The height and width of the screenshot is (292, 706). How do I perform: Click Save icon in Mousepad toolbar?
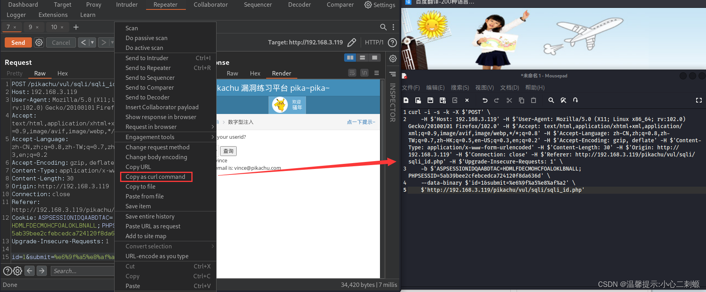click(430, 100)
